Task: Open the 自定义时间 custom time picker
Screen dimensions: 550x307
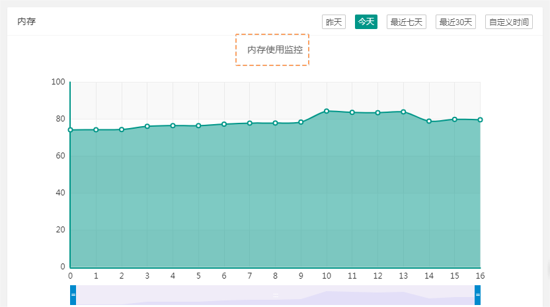Action: (x=508, y=22)
